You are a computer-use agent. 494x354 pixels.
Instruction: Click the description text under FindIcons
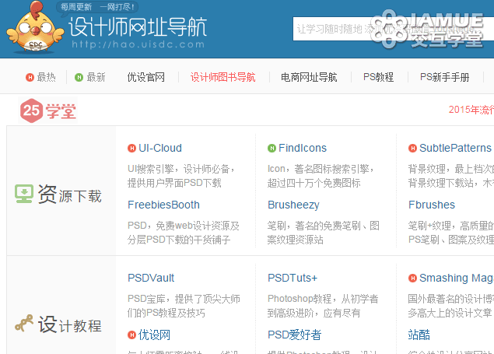tap(321, 176)
